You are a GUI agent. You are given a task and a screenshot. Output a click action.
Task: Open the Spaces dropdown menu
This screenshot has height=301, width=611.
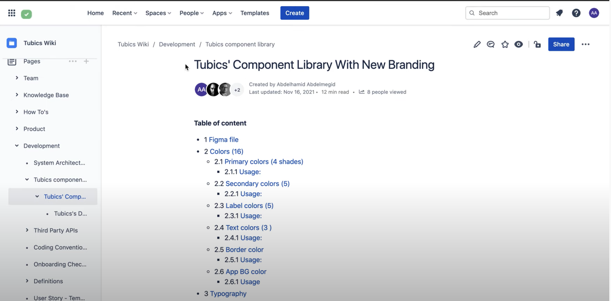158,13
